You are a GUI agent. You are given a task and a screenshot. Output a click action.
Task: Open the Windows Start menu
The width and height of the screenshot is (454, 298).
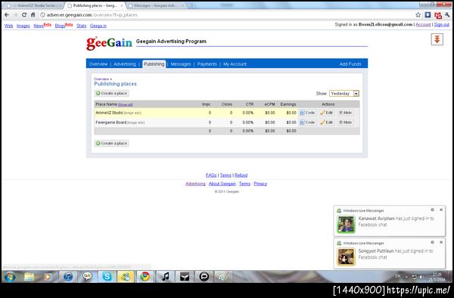coord(10,277)
